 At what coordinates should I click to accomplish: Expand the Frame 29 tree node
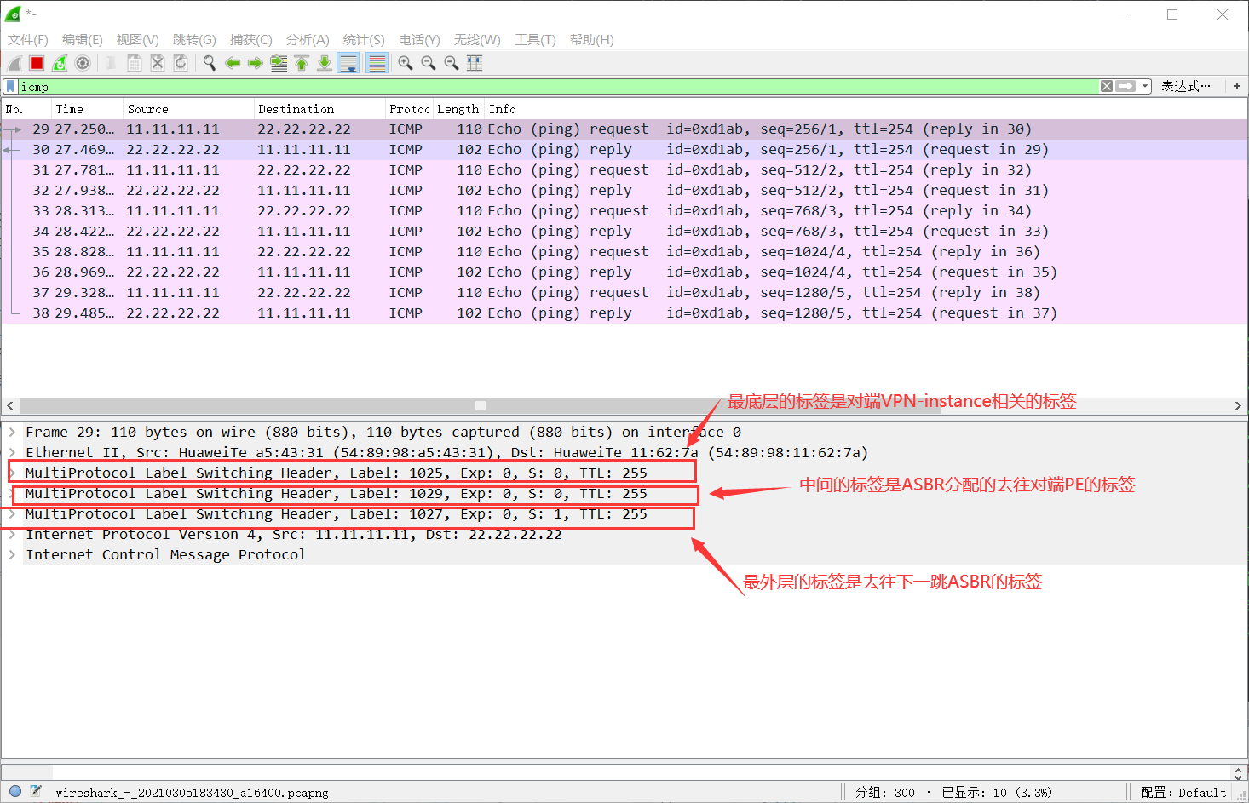tap(12, 432)
